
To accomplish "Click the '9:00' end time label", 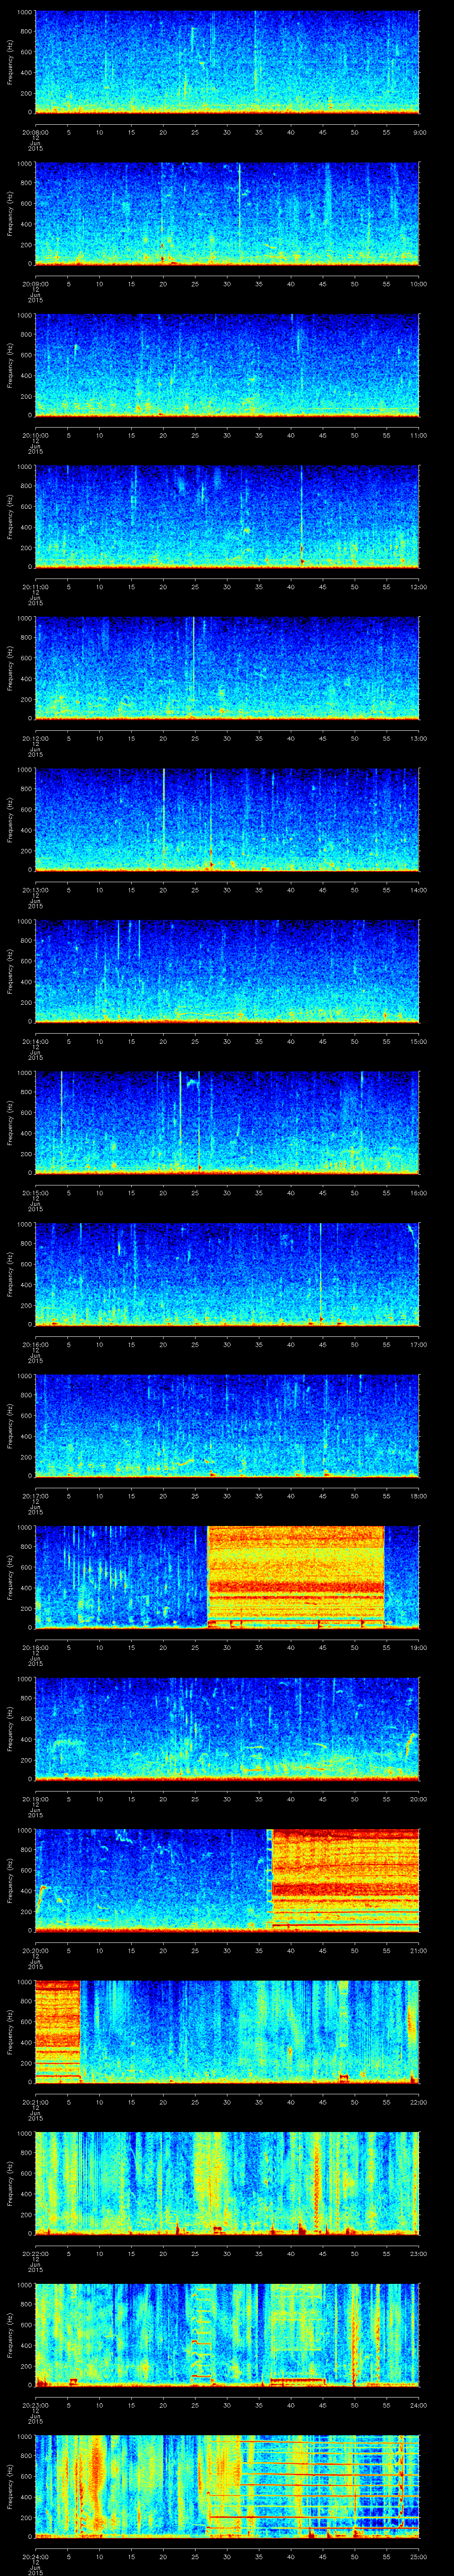I will click(x=419, y=131).
